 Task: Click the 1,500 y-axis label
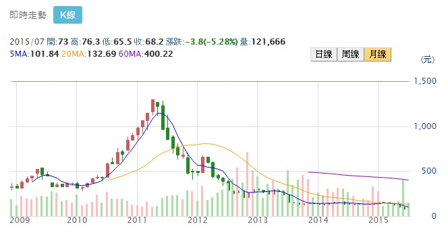(425, 81)
